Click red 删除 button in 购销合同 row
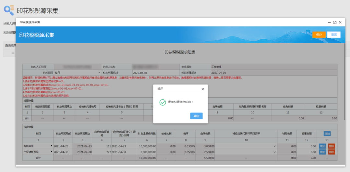 point(331,146)
